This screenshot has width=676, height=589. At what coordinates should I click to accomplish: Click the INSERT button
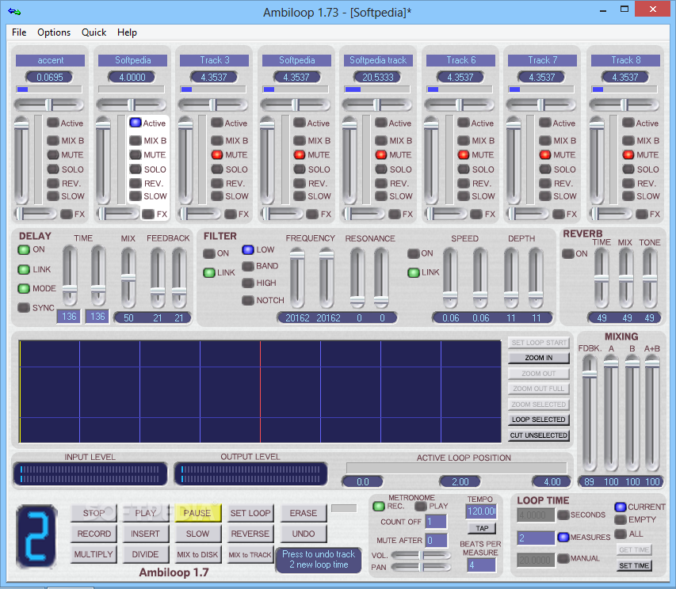pyautogui.click(x=145, y=534)
